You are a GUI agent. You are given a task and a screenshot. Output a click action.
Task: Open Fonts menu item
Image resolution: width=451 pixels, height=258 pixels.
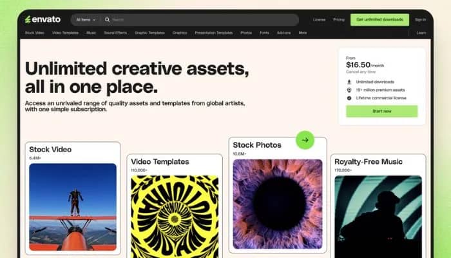(264, 33)
